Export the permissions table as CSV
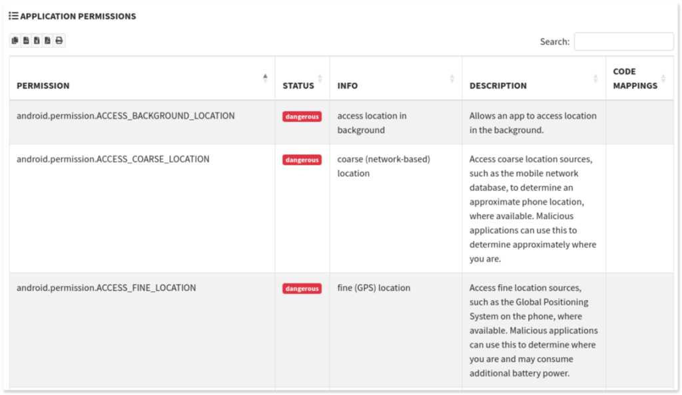Image resolution: width=682 pixels, height=395 pixels. pyautogui.click(x=26, y=41)
